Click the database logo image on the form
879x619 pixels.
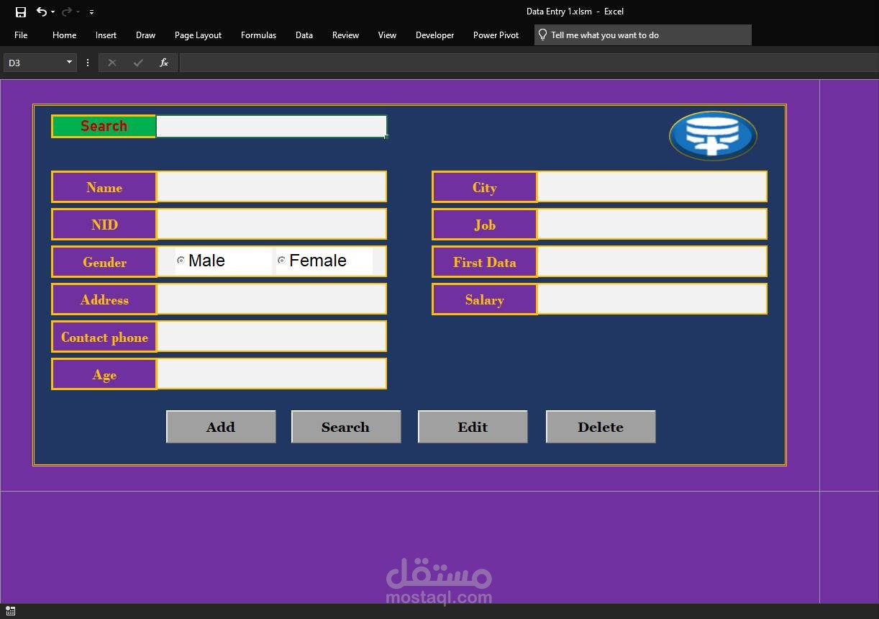coord(712,135)
